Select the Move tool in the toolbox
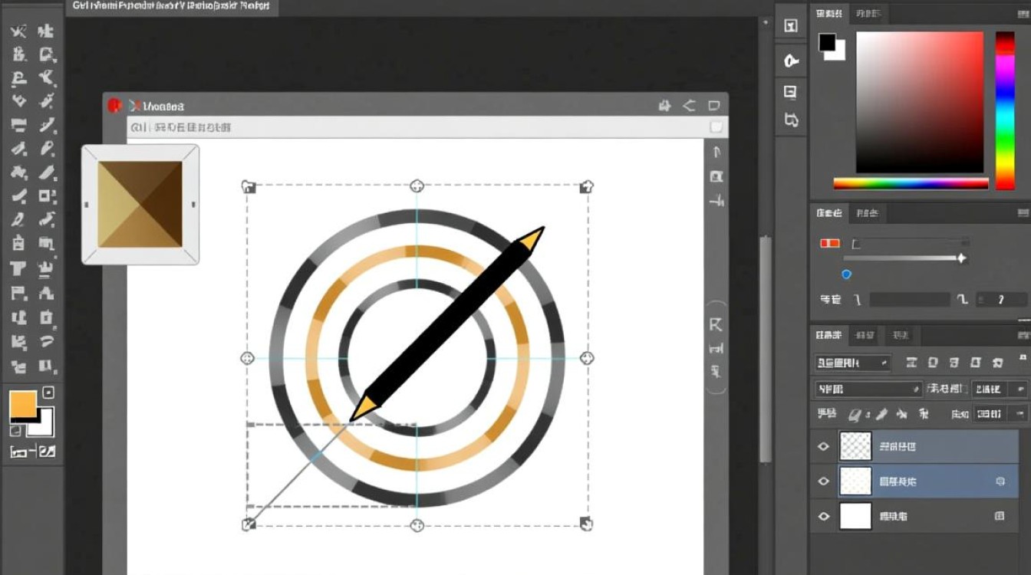The image size is (1031, 575). tap(19, 31)
